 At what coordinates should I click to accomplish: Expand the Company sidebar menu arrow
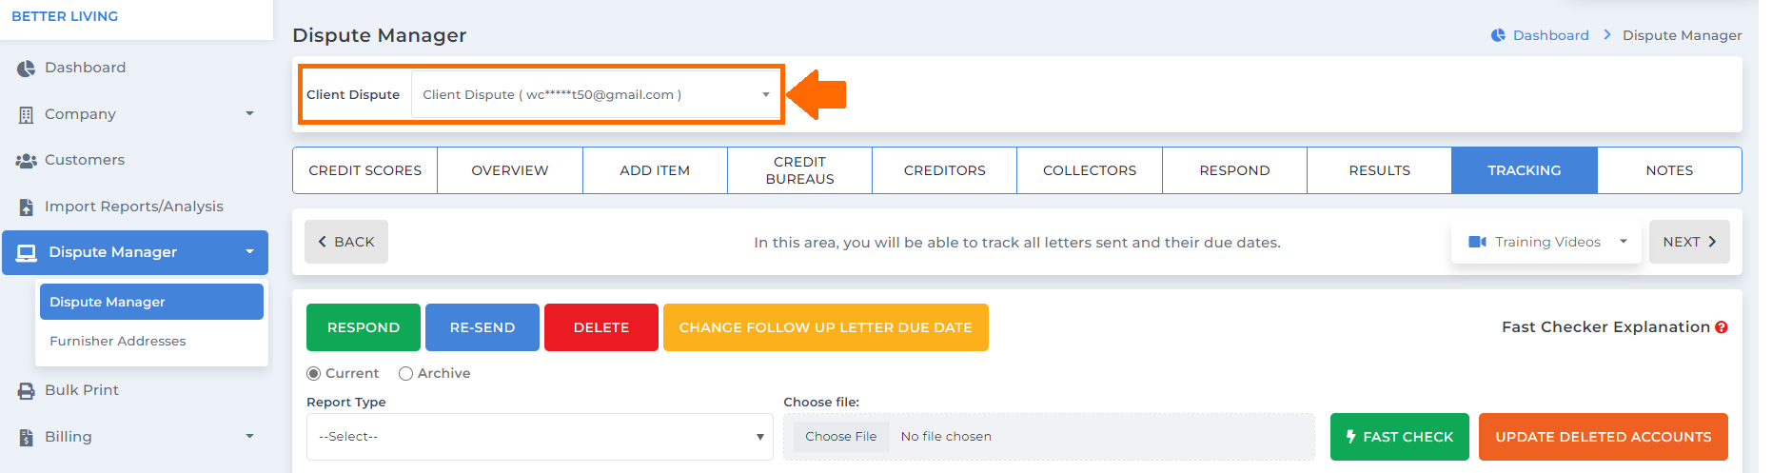point(249,113)
